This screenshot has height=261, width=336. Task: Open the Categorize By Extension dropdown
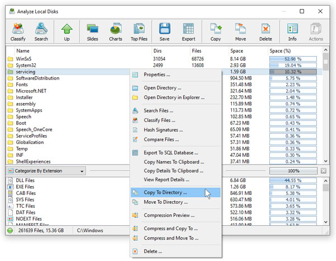(x=46, y=171)
